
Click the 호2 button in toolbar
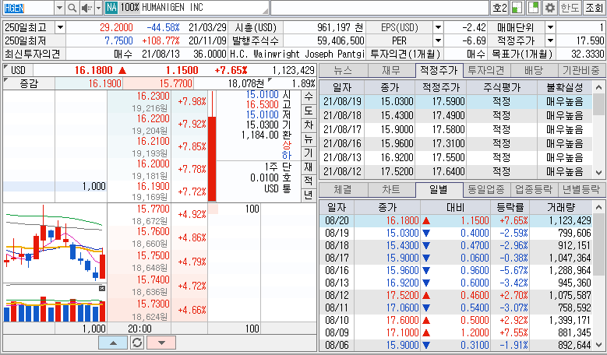tap(499, 8)
